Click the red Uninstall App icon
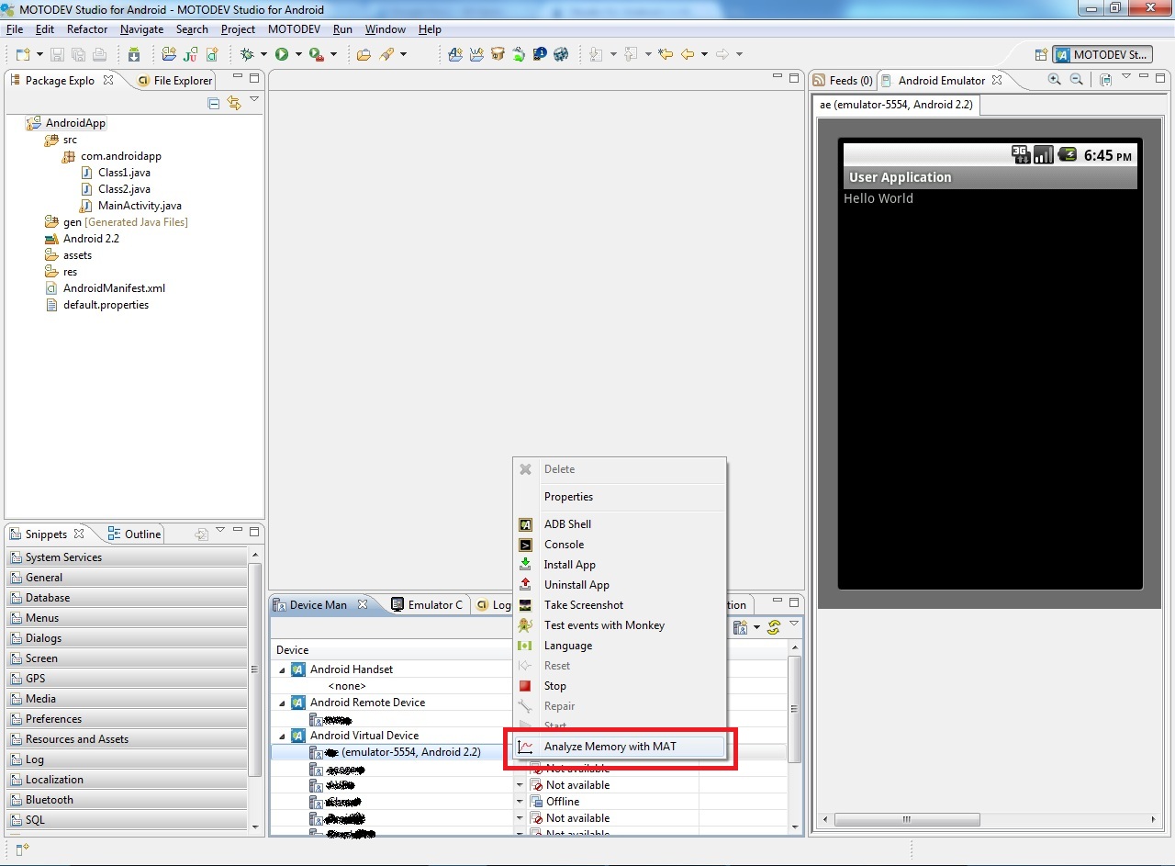This screenshot has height=866, width=1175. point(525,585)
